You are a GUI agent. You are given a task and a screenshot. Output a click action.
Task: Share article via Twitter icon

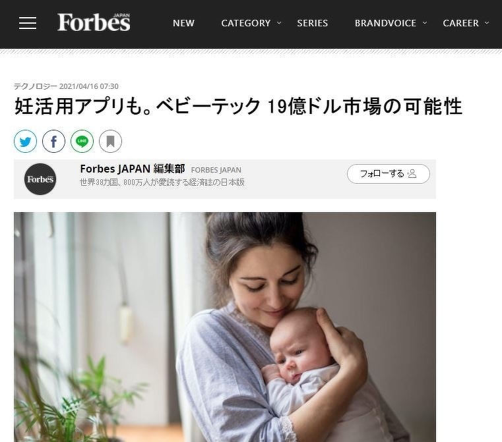click(25, 141)
